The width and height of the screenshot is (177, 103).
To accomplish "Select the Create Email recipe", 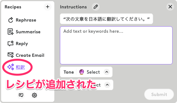I will click(x=26, y=55).
